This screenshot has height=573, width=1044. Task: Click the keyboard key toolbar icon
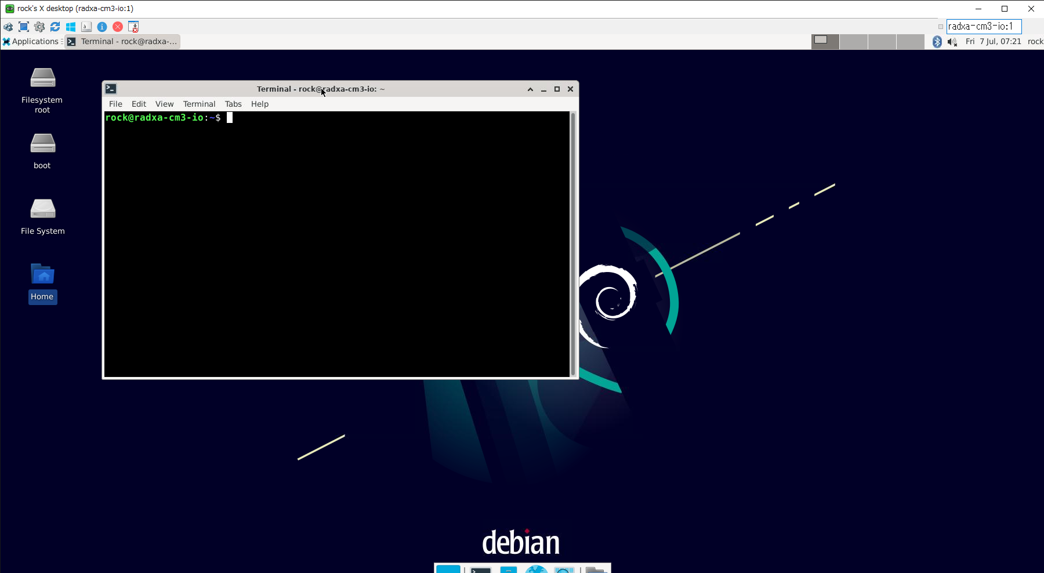coord(86,27)
